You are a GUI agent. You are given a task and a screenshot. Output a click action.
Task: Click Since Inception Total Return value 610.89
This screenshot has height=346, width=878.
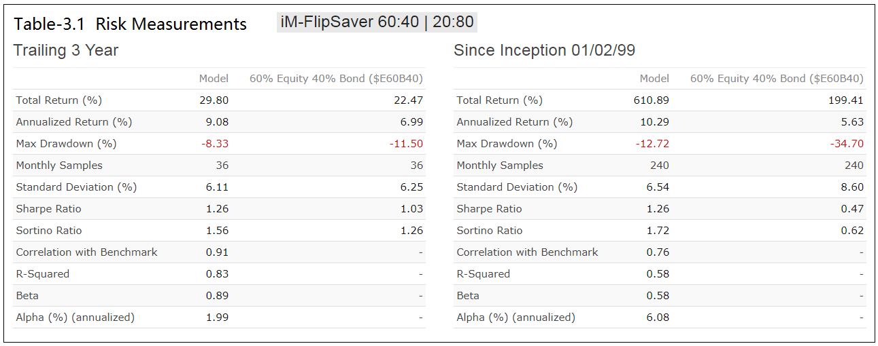pyautogui.click(x=651, y=100)
